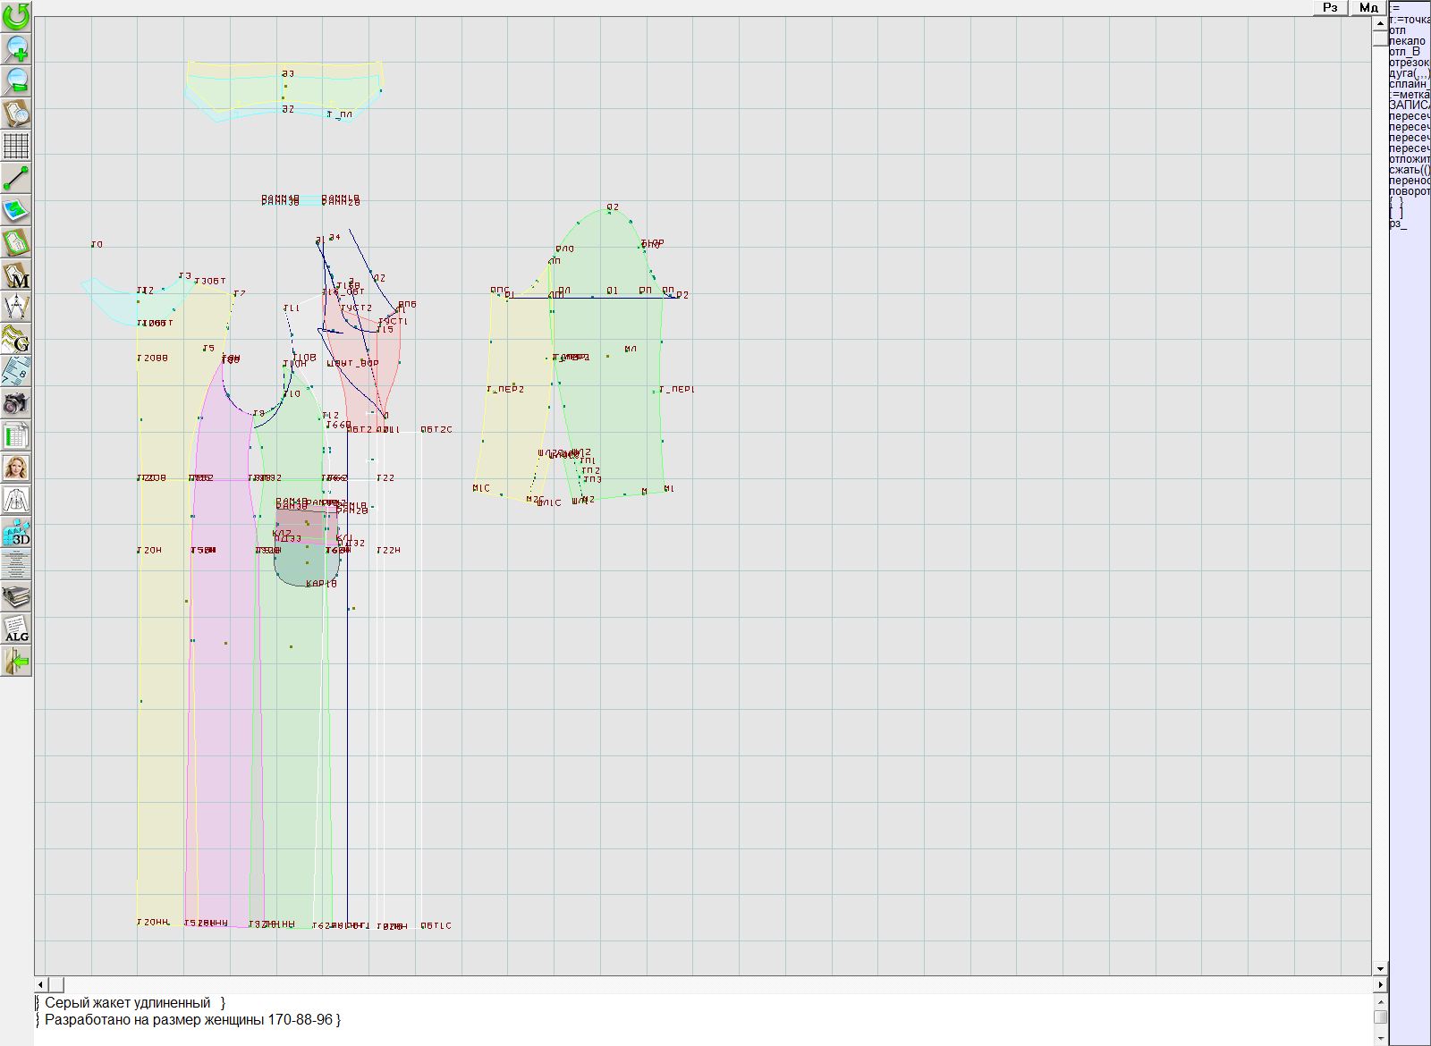Click the camera snapshot icon
This screenshot has width=1431, height=1046.
(x=16, y=403)
